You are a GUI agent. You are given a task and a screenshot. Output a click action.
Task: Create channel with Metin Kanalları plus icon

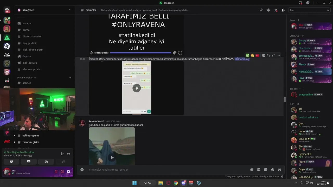tap(70, 77)
